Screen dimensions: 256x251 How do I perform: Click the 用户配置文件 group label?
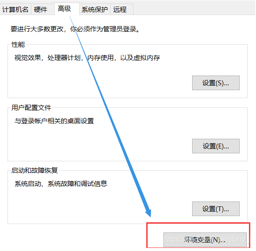(31, 108)
